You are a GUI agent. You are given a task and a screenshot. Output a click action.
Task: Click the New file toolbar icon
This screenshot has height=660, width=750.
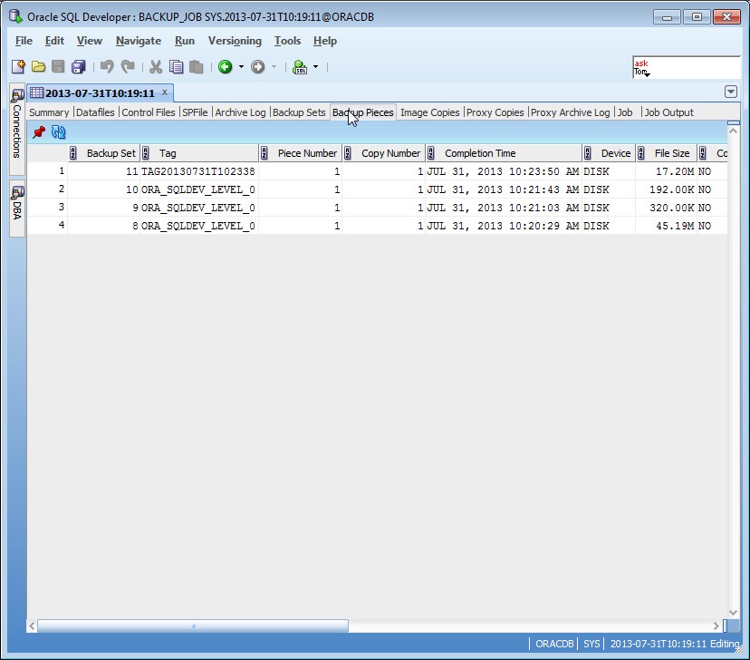click(18, 66)
